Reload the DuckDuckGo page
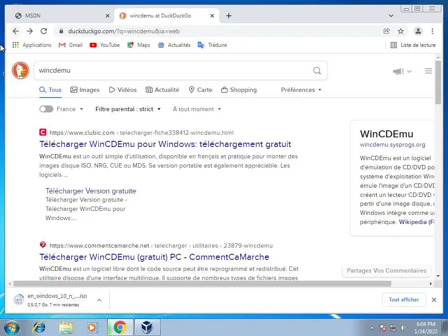Screen dimensions: 448x336 click(44, 31)
